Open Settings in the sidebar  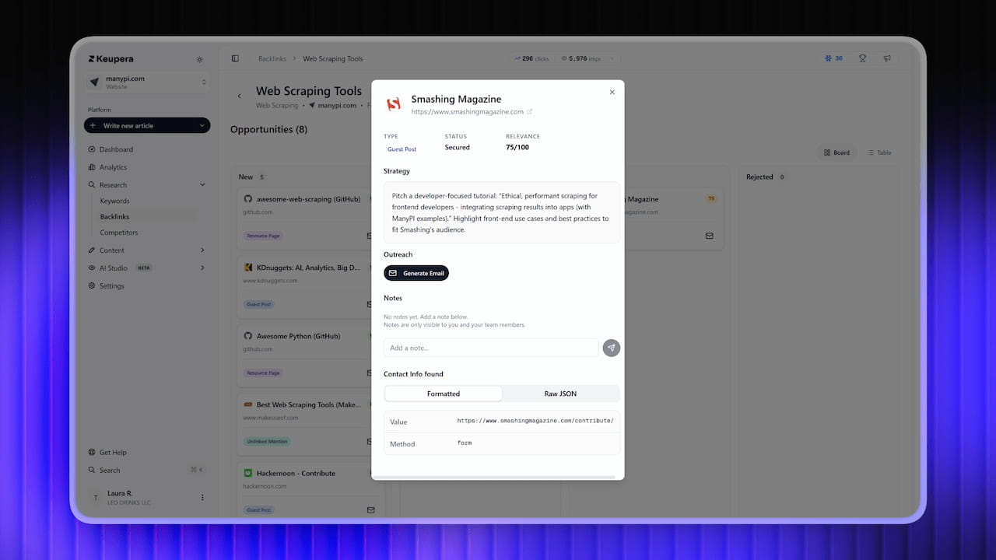(111, 286)
